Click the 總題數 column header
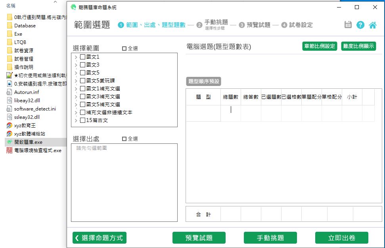This screenshot has width=385, height=248. [231, 97]
